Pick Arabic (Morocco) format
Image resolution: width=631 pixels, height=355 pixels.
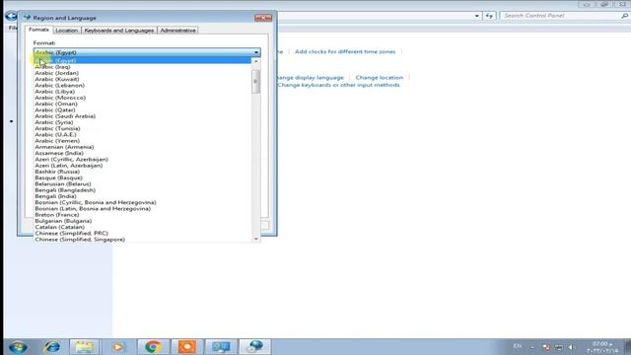(142, 98)
